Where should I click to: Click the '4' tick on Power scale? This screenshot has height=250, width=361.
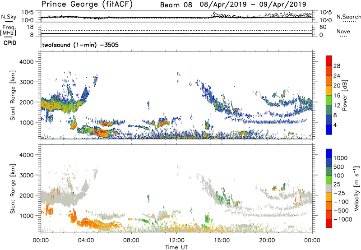pyautogui.click(x=335, y=125)
